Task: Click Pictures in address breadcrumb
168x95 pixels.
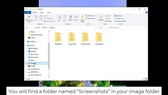Action: click(x=52, y=28)
